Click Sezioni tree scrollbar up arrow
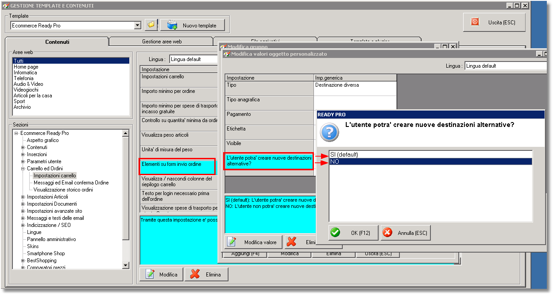This screenshot has width=553, height=295. [125, 133]
